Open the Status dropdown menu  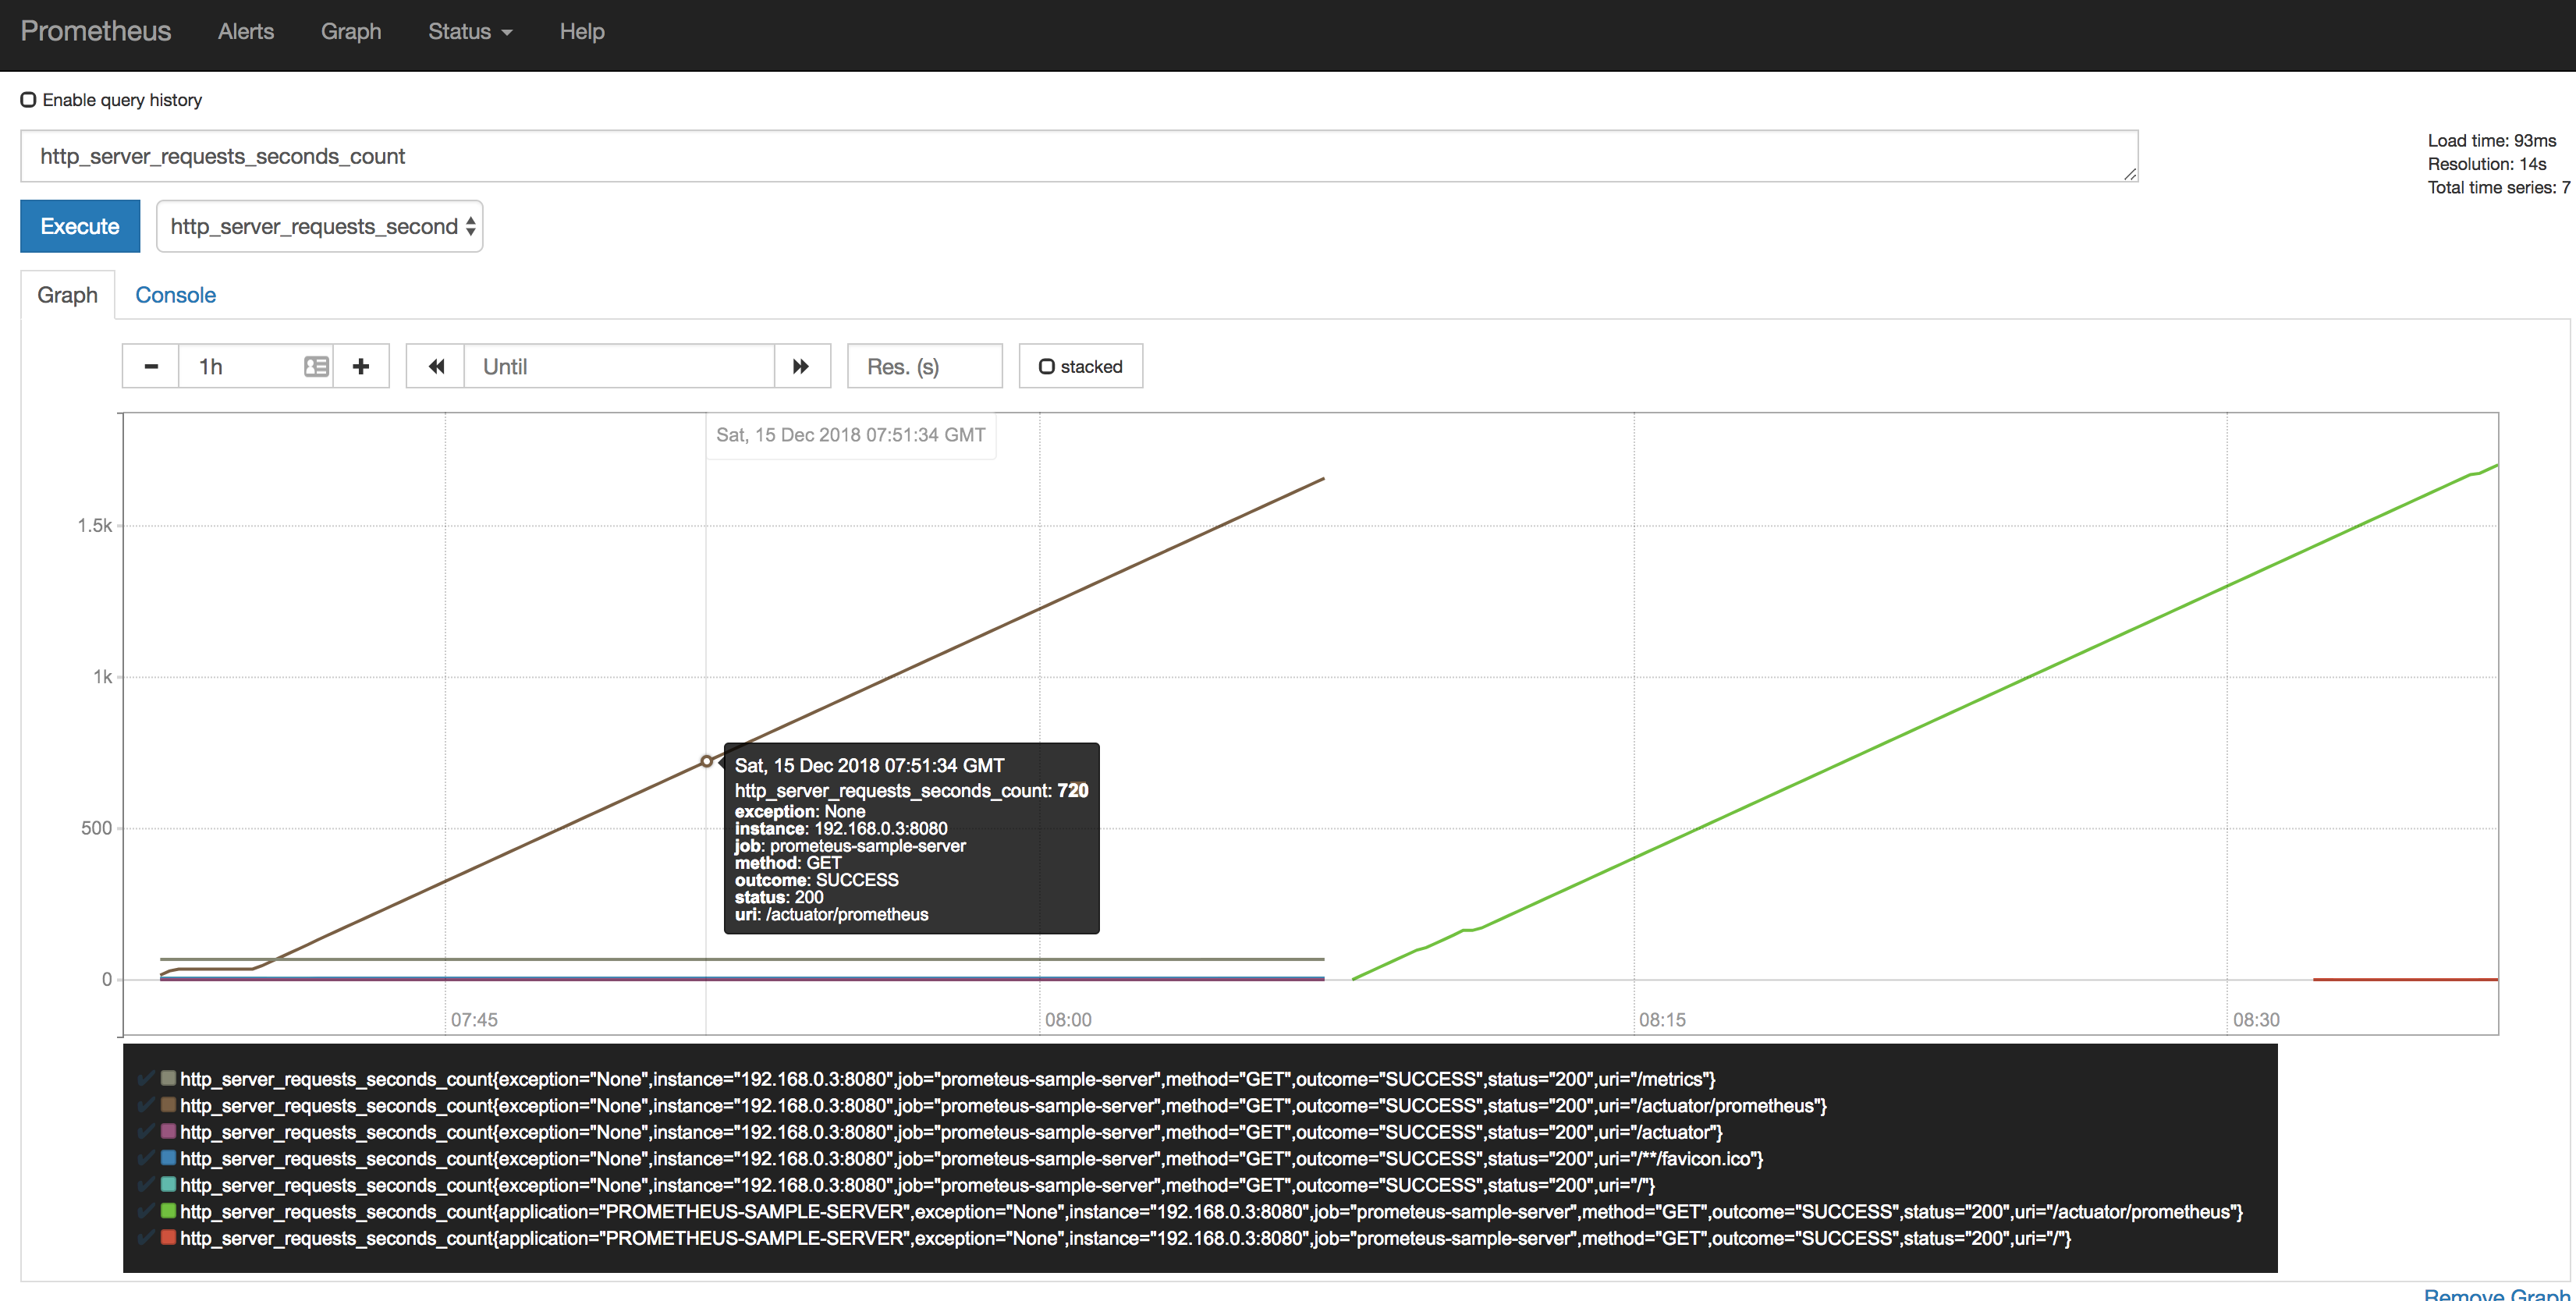[x=470, y=32]
